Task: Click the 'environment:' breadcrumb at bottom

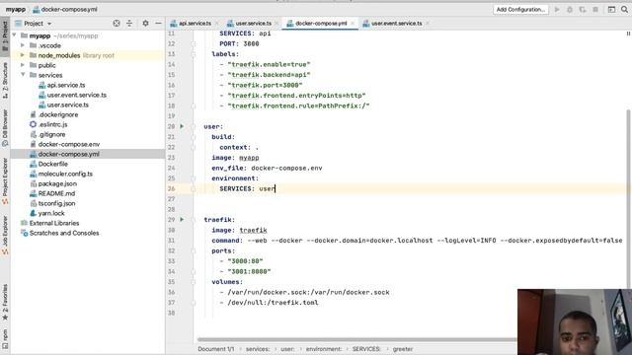Action: pos(324,349)
